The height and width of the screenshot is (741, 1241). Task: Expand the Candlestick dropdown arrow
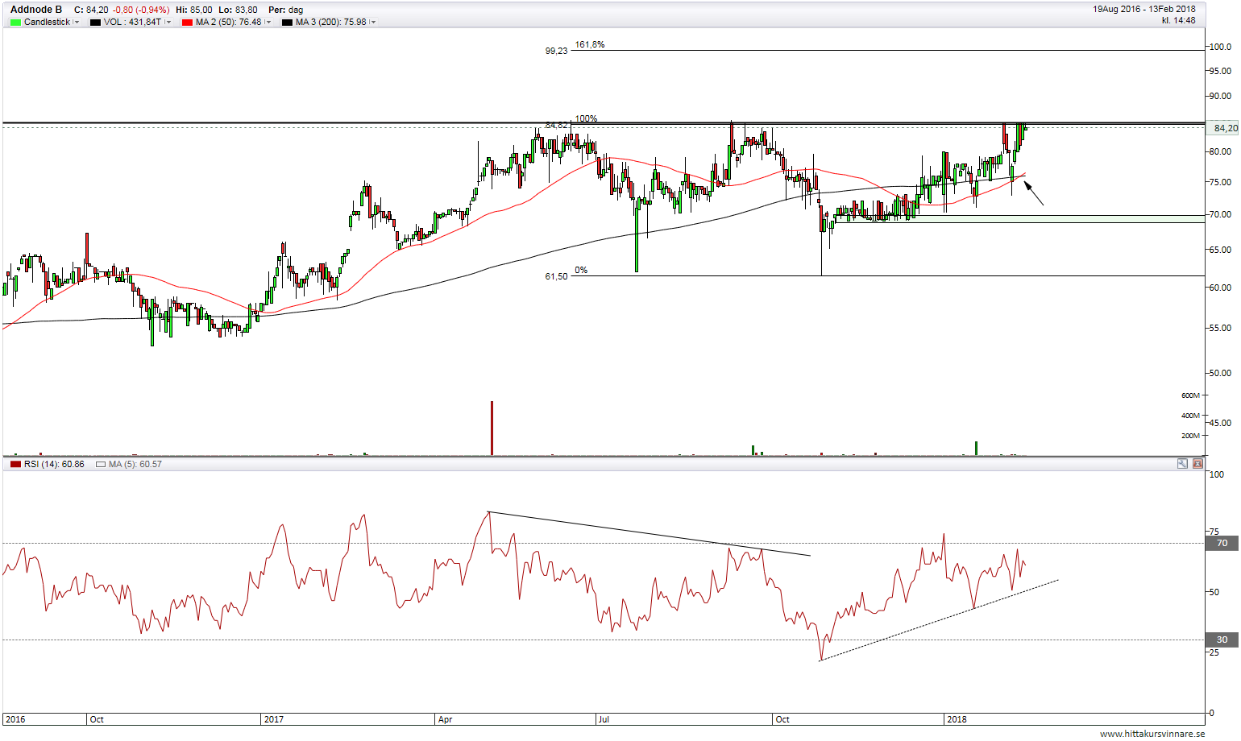tap(77, 23)
